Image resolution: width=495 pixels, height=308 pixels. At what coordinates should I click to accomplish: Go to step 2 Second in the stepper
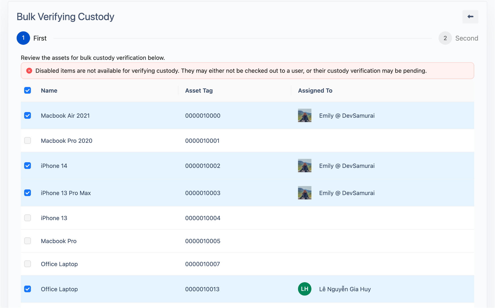[x=458, y=38]
